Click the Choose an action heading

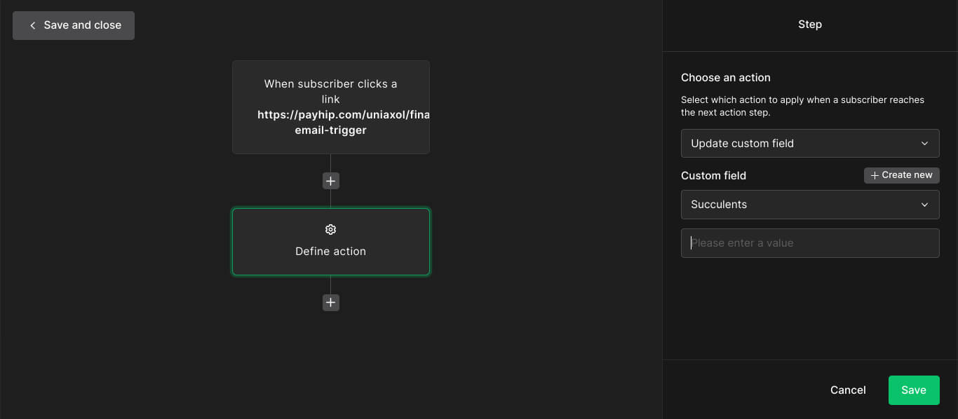point(725,78)
